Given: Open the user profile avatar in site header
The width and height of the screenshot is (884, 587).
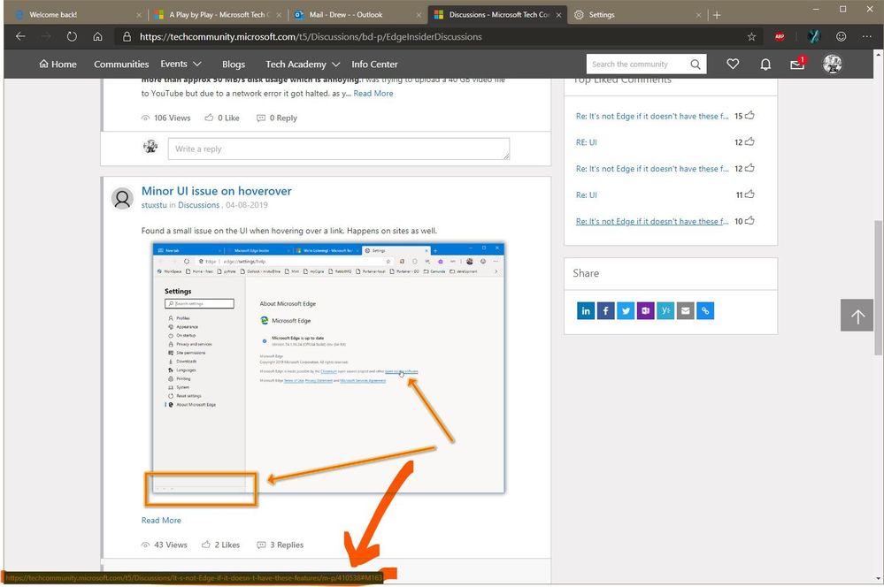Looking at the screenshot, I should click(x=832, y=65).
